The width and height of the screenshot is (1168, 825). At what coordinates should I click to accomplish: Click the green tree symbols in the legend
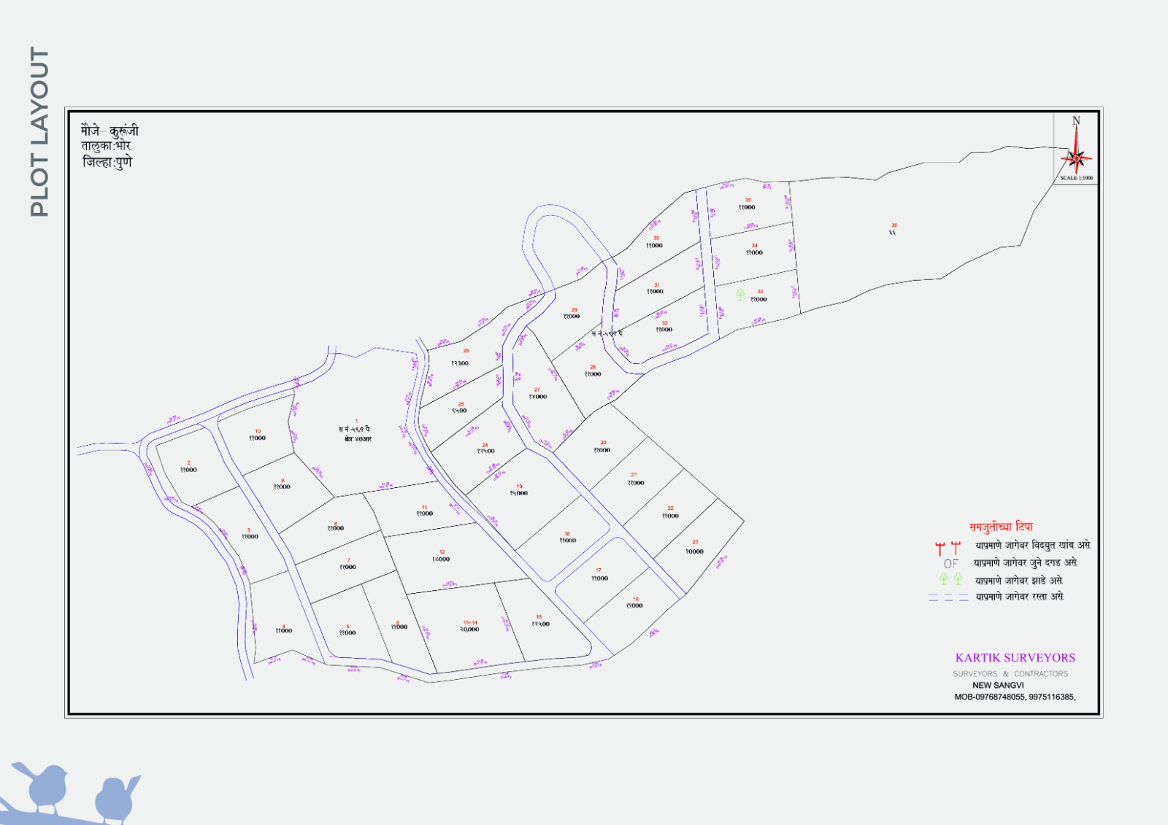950,579
